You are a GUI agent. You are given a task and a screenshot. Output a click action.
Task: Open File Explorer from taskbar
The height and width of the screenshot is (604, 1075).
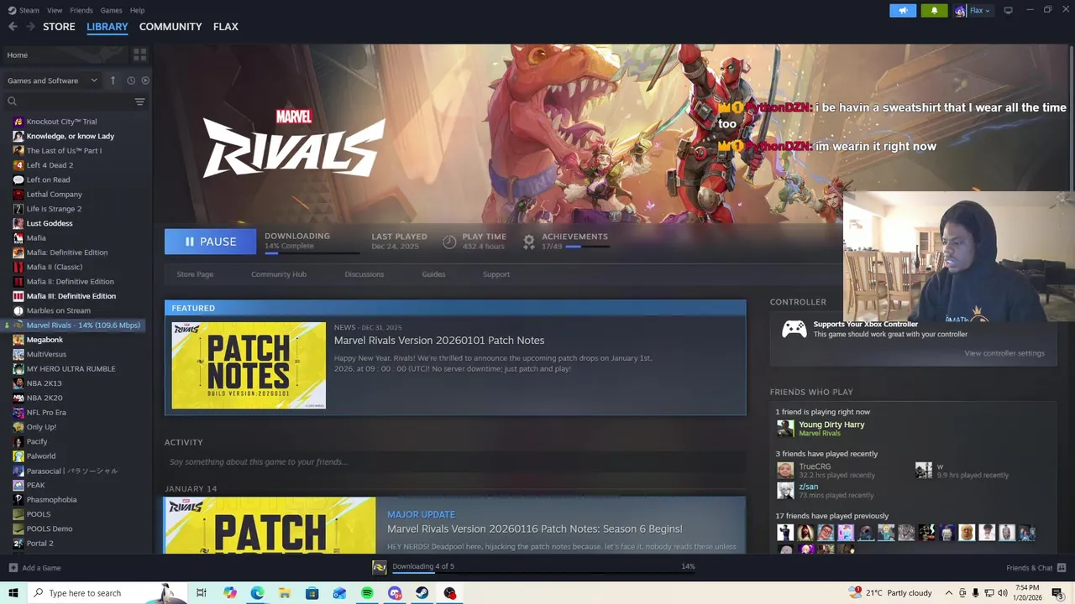285,593
